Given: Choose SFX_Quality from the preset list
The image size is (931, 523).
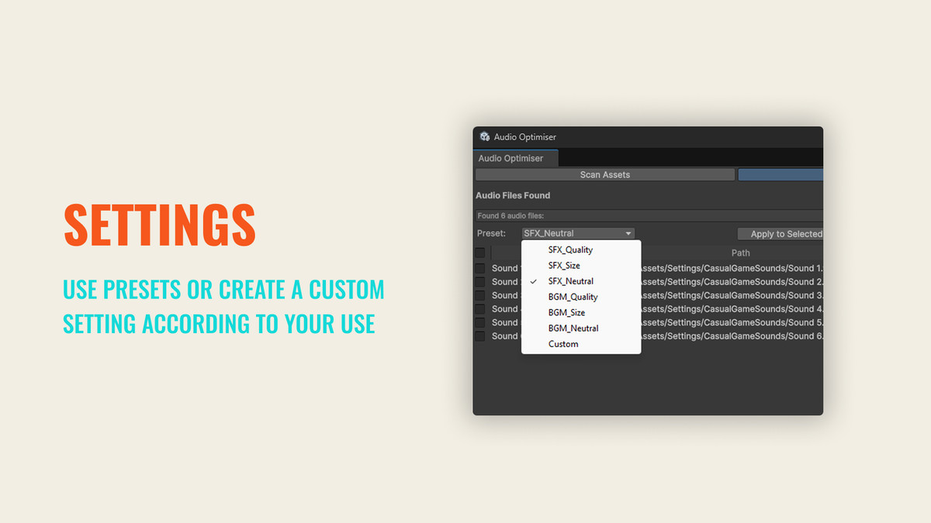Looking at the screenshot, I should (x=581, y=249).
